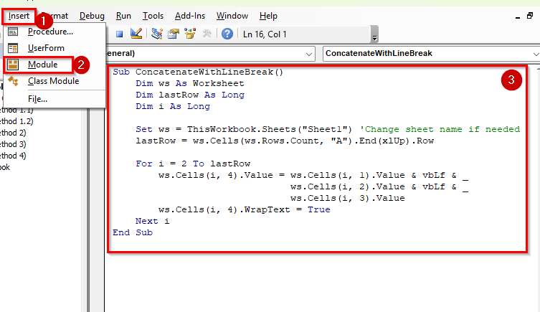Image resolution: width=540 pixels, height=312 pixels.
Task: Open the Add-Ins menu
Action: pos(190,16)
